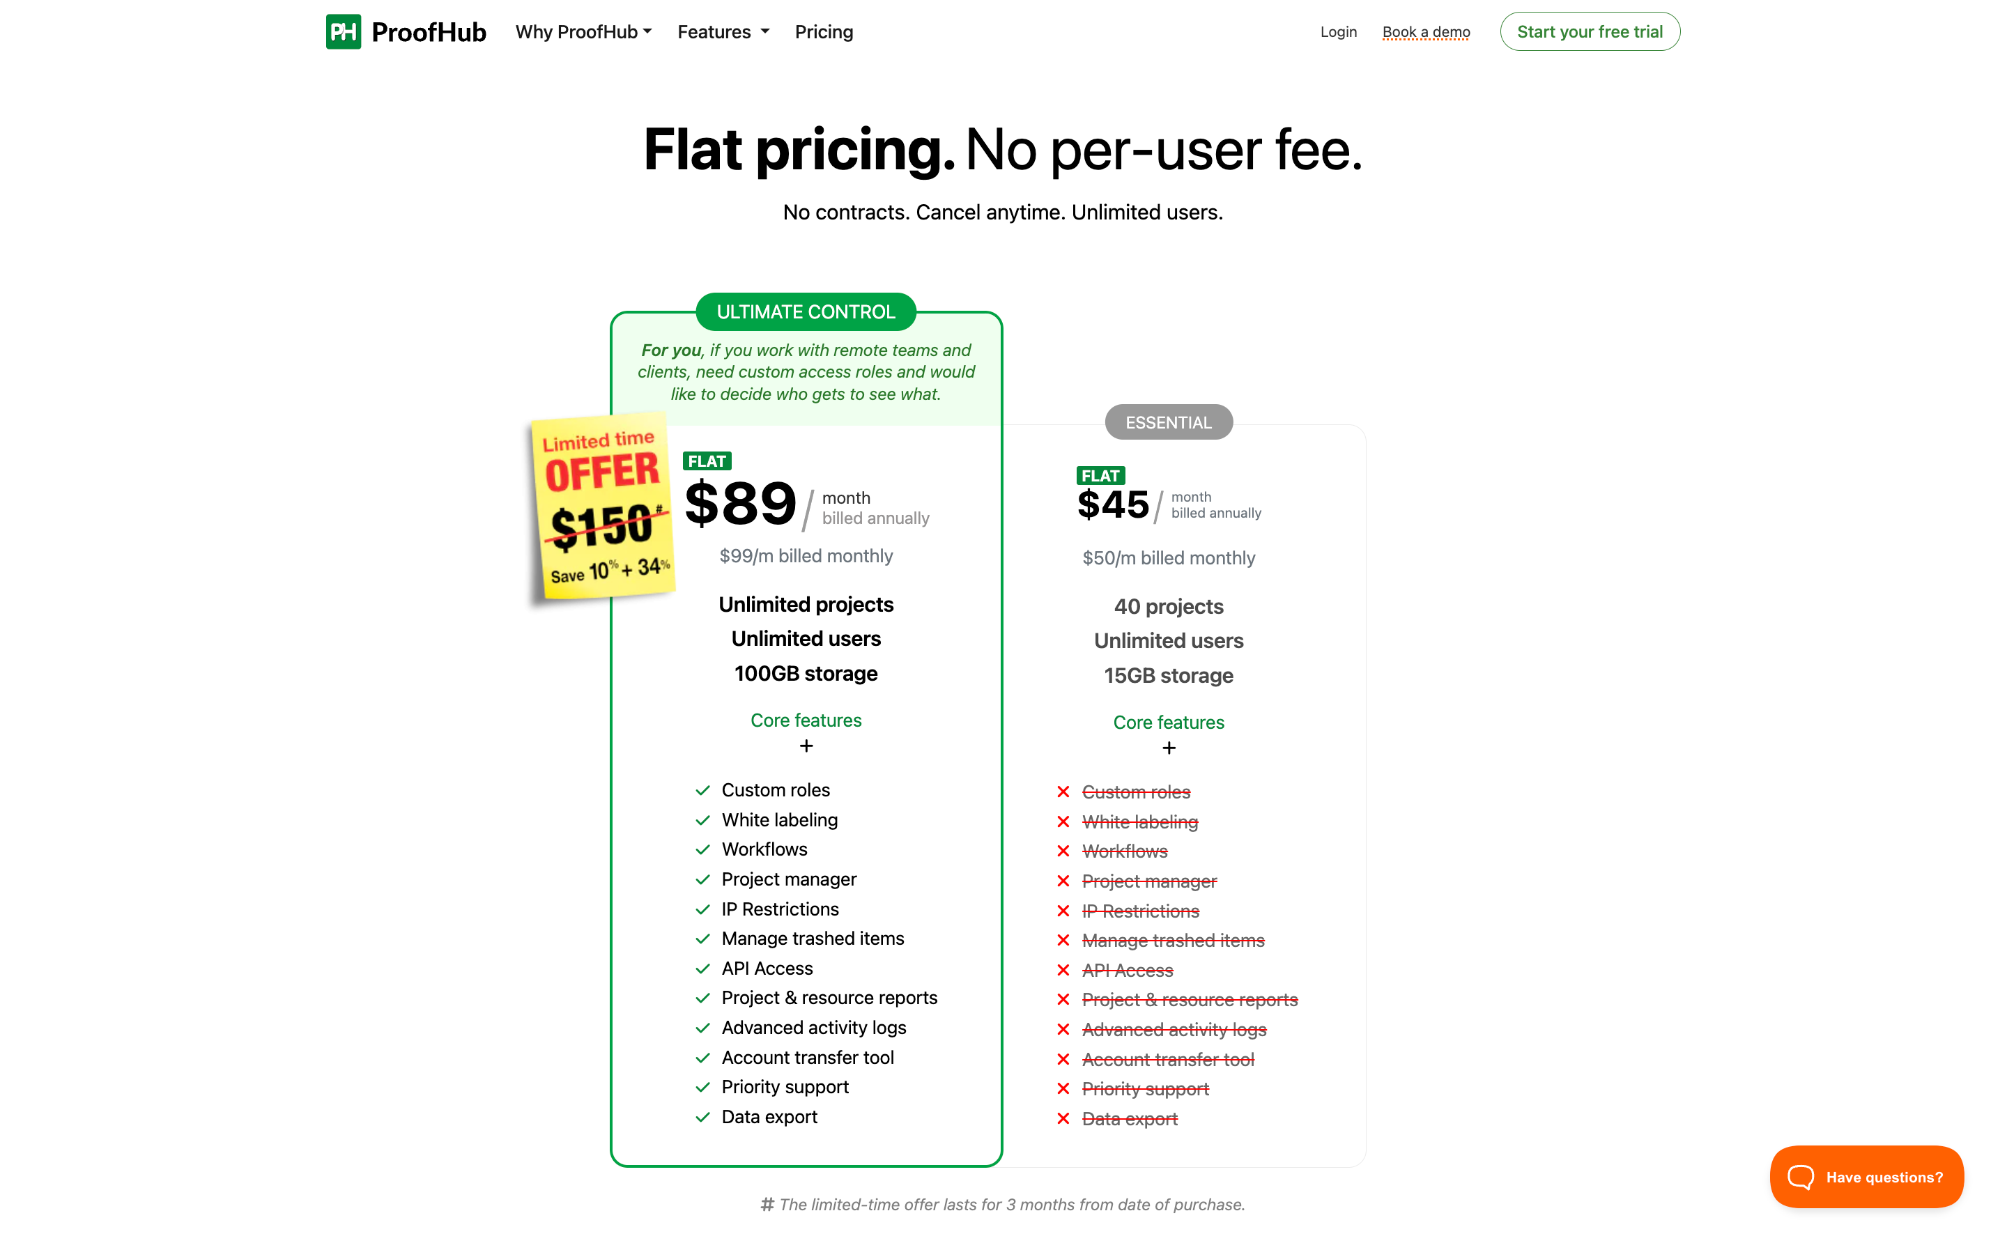This screenshot has height=1250, width=2007.
Task: Select the ESSENTIAL plan label
Action: (x=1168, y=422)
